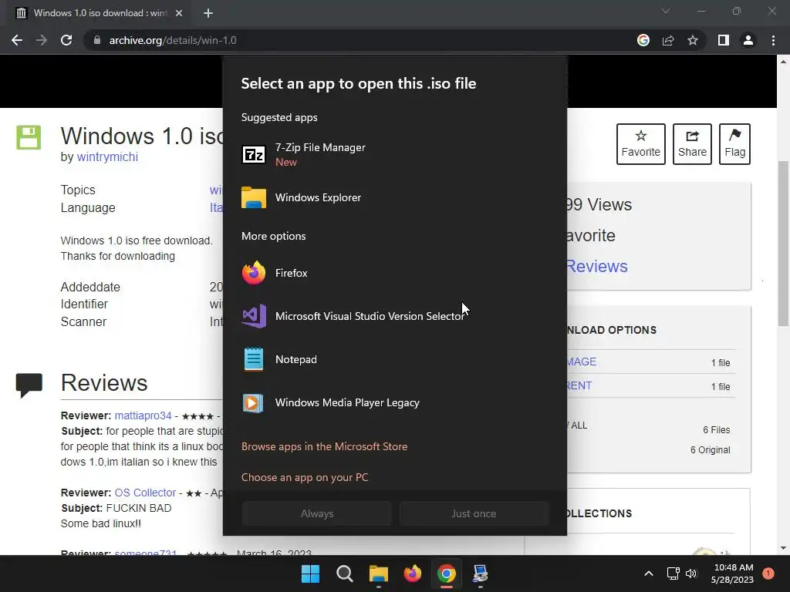The width and height of the screenshot is (790, 592).
Task: Flag this archive item
Action: [734, 144]
